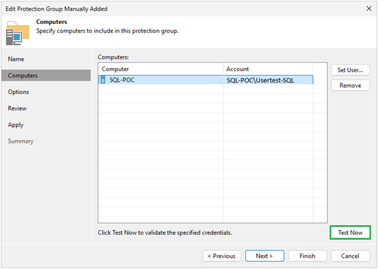This screenshot has width=378, height=269.
Task: Open the Review wizard step
Action: click(17, 108)
